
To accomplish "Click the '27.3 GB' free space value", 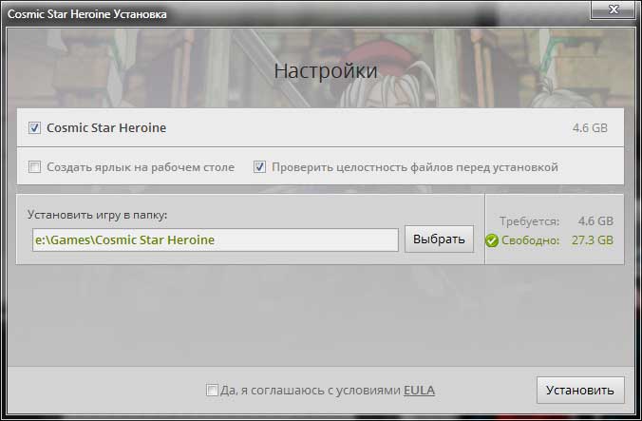I will [593, 240].
